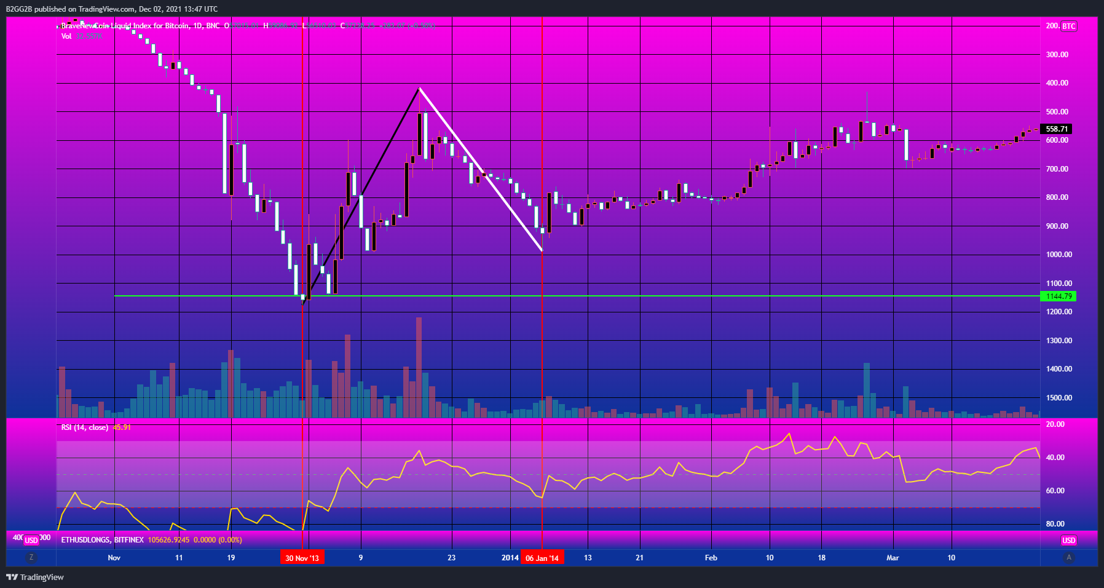The height and width of the screenshot is (588, 1104).
Task: Select the white descending trend line
Action: (x=481, y=170)
